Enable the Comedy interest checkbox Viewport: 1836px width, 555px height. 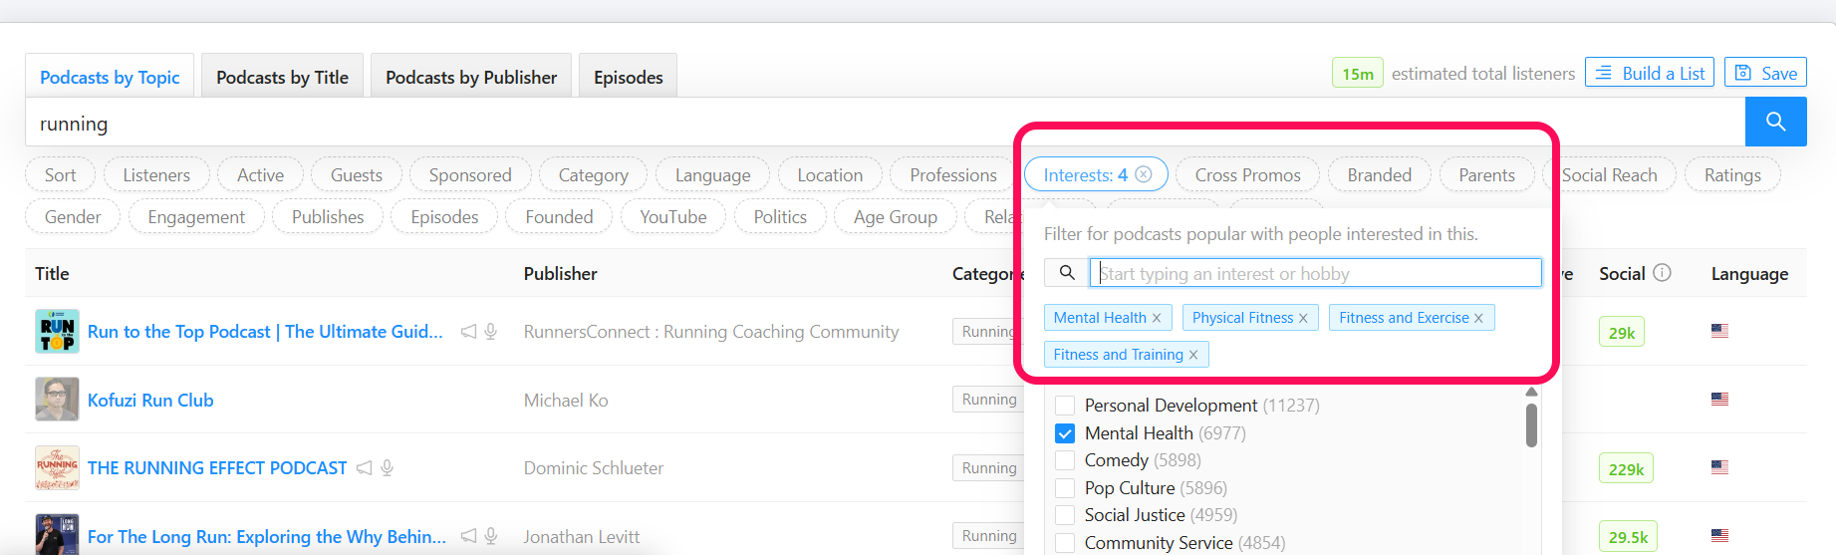pos(1065,460)
